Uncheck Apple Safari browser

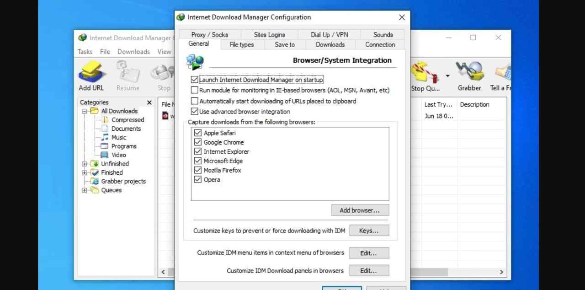pos(198,133)
